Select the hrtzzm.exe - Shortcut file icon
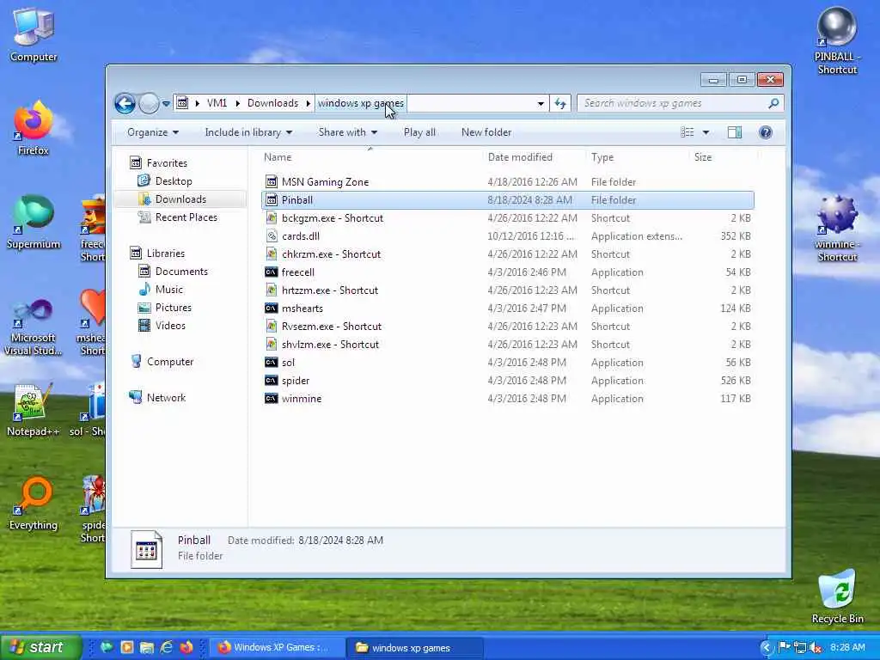The width and height of the screenshot is (880, 660). (272, 290)
